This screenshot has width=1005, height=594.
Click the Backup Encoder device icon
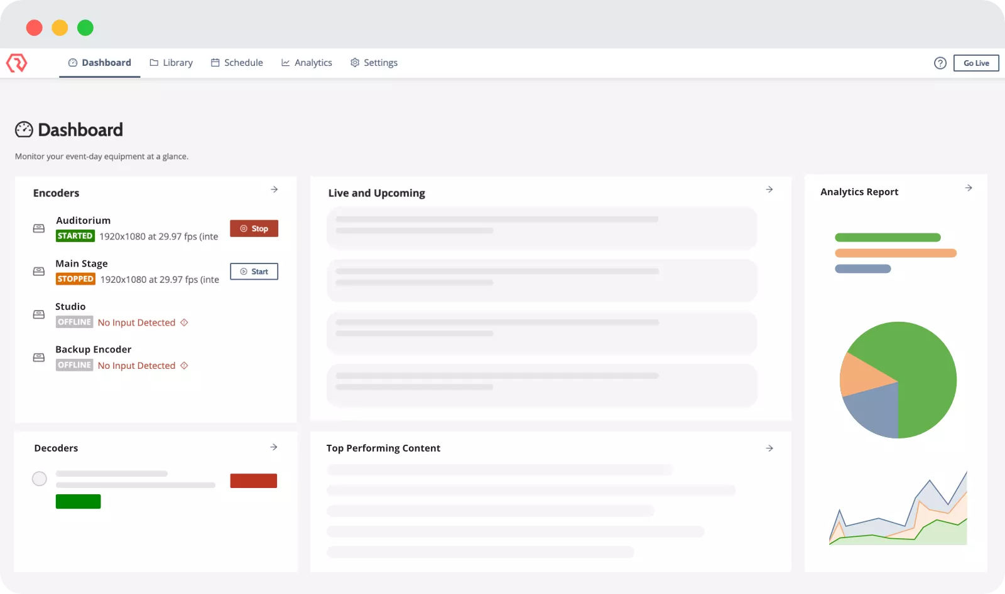[39, 358]
